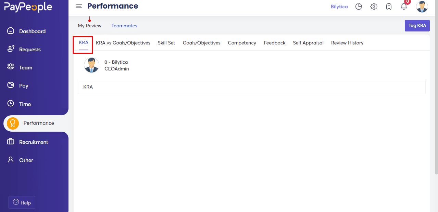
Task: Switch to the Self Appraisal tab
Action: (308, 43)
